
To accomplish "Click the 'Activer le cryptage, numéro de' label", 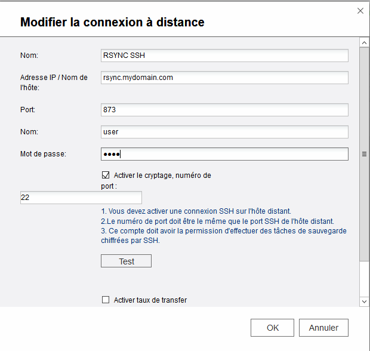I will coord(162,176).
